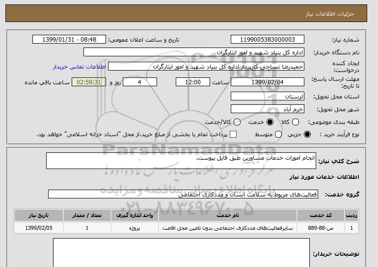Select the خدمت radio button
The height and width of the screenshot is (267, 378).
pyautogui.click(x=270, y=122)
